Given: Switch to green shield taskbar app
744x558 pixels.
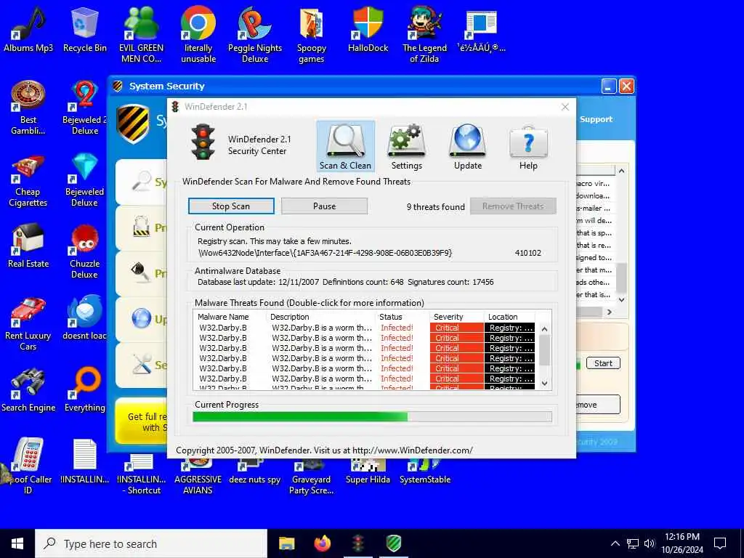Looking at the screenshot, I should (394, 543).
